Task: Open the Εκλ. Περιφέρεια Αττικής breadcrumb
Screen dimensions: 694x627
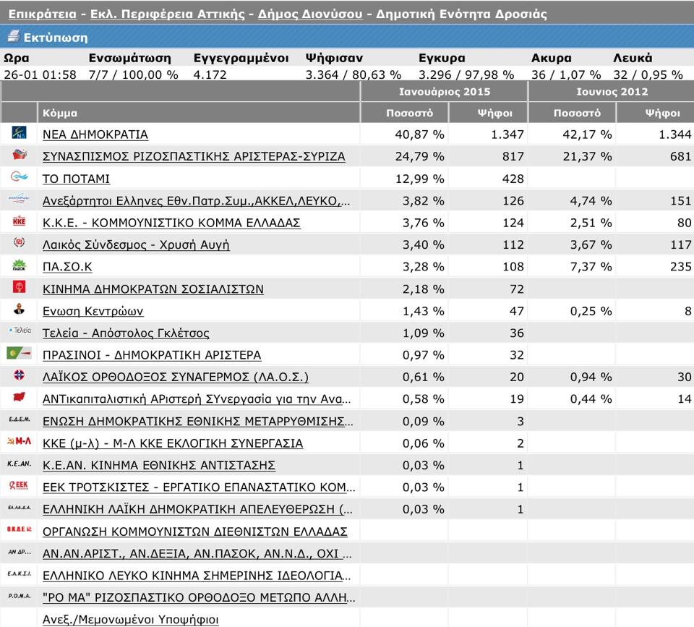Action: click(x=167, y=14)
